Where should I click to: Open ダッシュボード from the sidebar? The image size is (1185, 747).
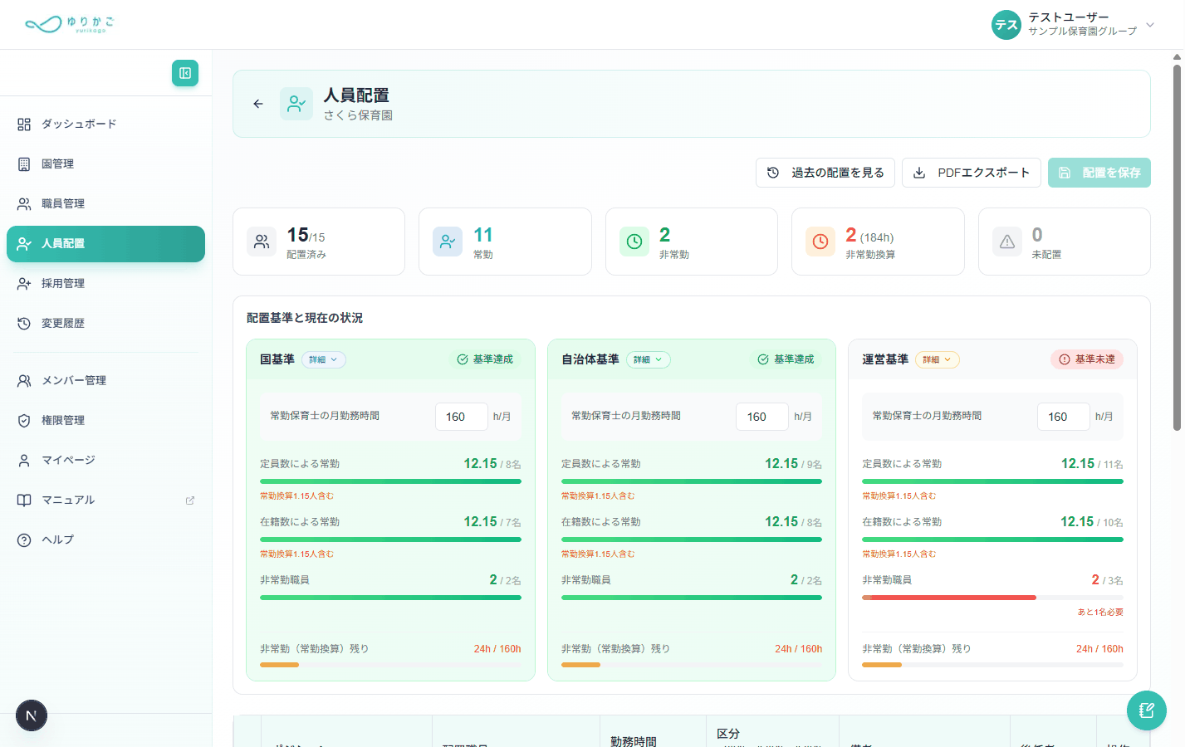(105, 124)
